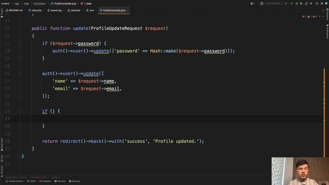Click the green Run button
The image size is (329, 185).
point(291,4)
